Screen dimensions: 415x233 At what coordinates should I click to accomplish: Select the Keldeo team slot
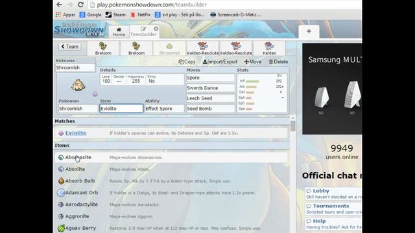[269, 49]
